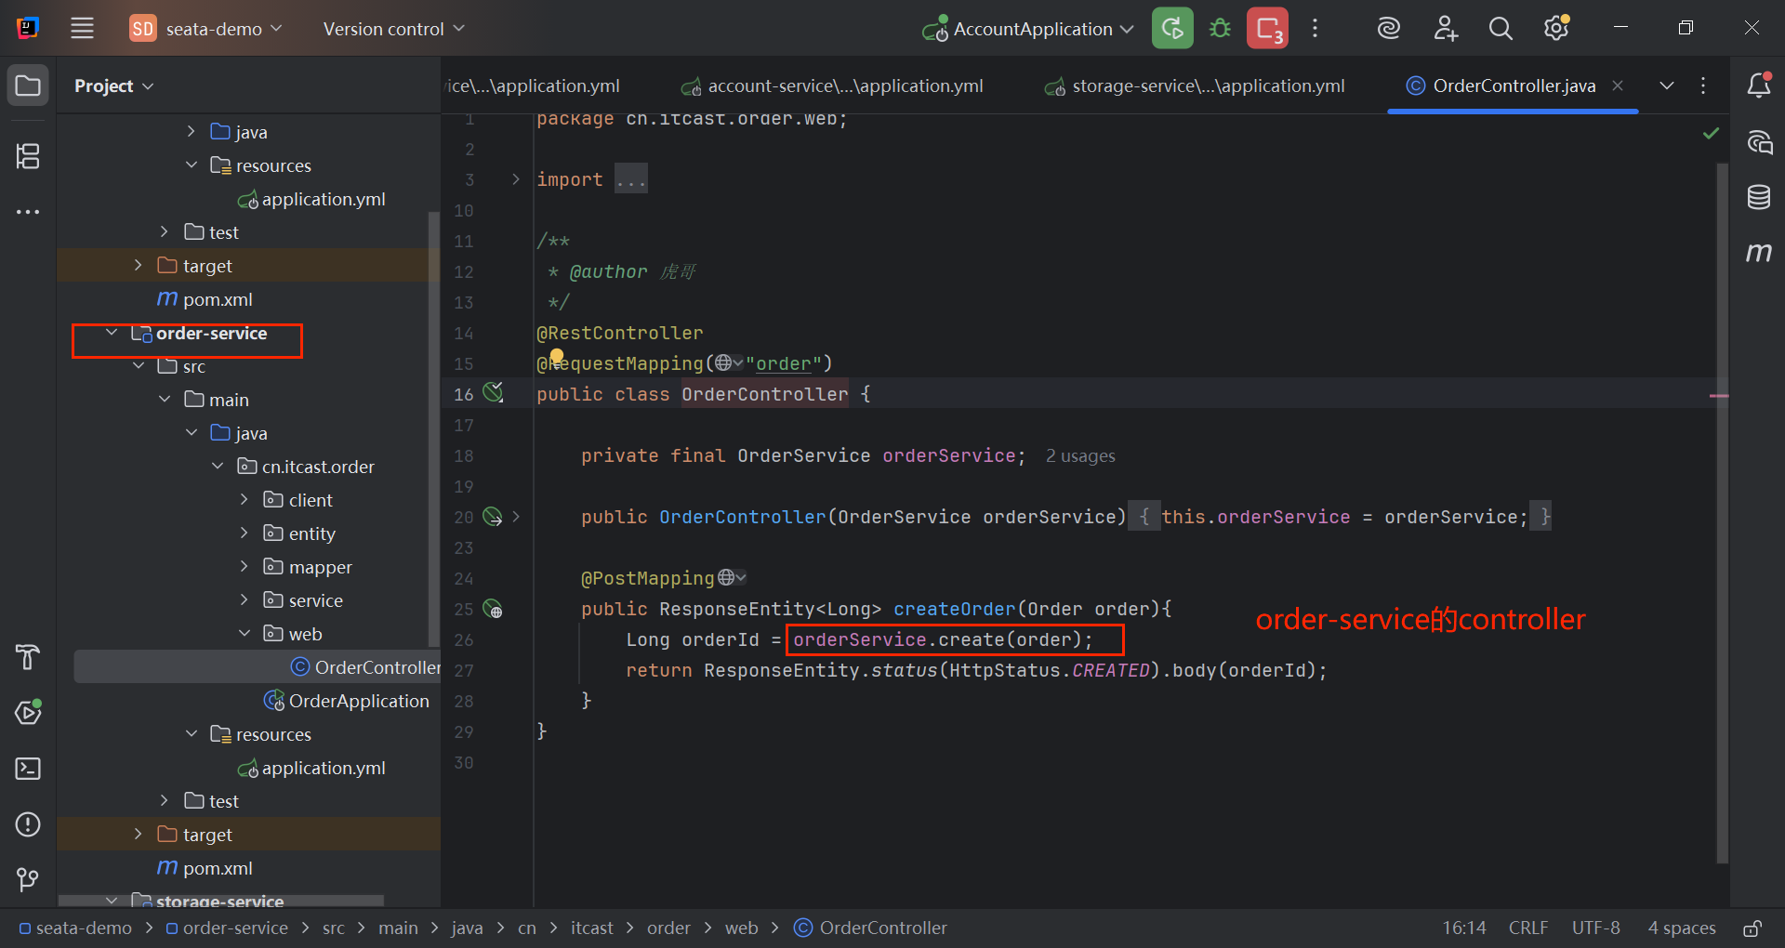Open the main hamburger menu
This screenshot has height=948, width=1785.
[x=83, y=28]
